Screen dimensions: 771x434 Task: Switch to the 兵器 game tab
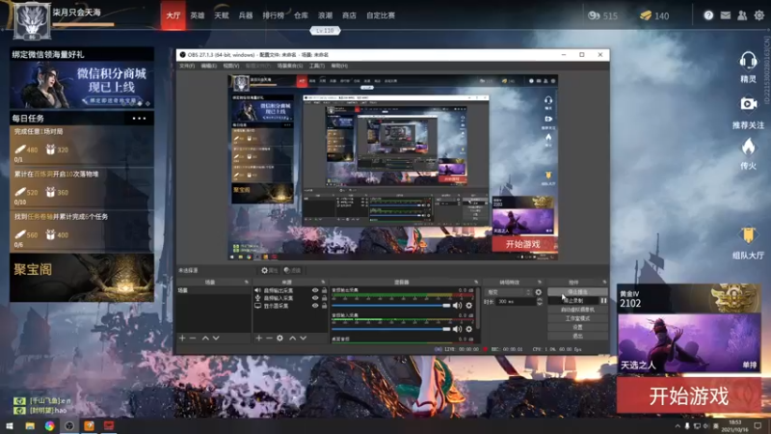246,15
